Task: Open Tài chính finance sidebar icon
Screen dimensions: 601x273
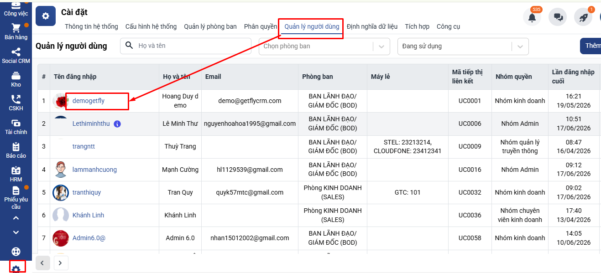Action: tap(16, 123)
